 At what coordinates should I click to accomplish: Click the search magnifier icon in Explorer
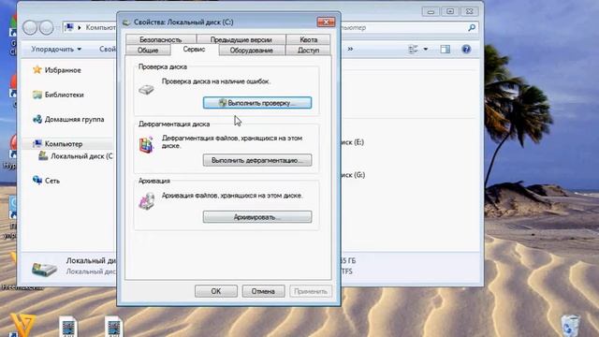(x=472, y=27)
